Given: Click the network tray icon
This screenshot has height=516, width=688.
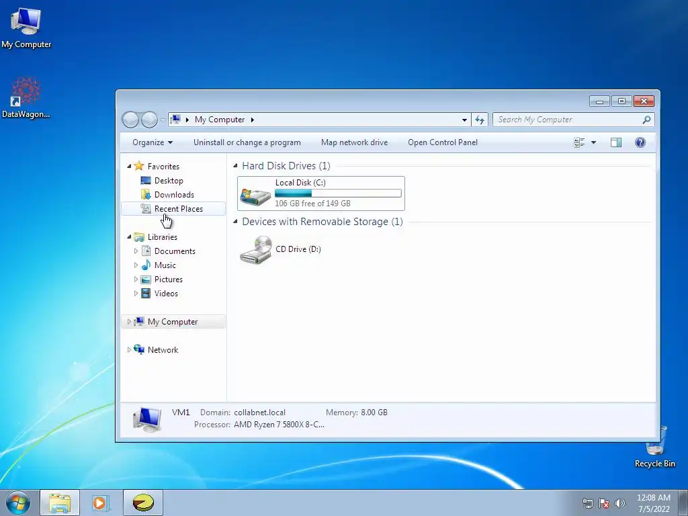Looking at the screenshot, I should (x=587, y=503).
